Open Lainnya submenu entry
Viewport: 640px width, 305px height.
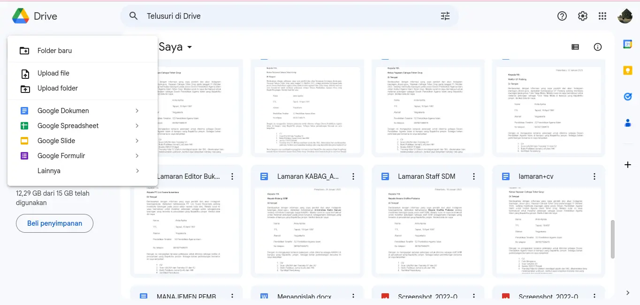click(x=83, y=171)
